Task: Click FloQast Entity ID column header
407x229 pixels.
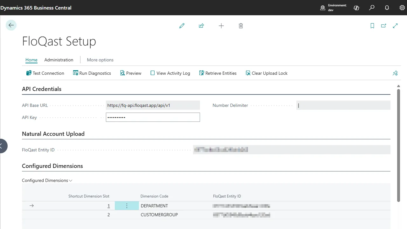Action: pos(227,196)
